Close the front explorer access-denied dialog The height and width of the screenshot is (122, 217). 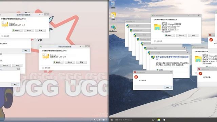199,15
